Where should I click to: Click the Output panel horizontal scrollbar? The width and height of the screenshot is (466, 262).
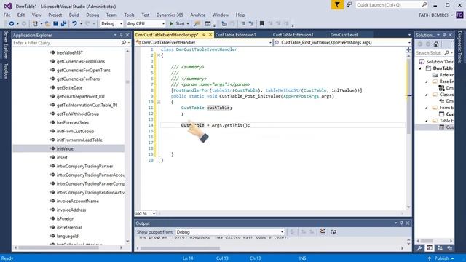[x=180, y=248]
